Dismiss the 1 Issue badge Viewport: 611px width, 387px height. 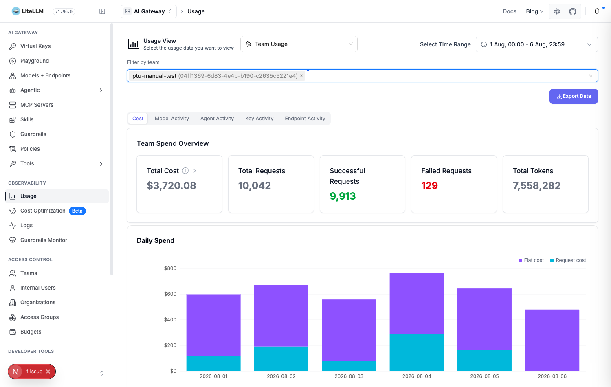48,372
